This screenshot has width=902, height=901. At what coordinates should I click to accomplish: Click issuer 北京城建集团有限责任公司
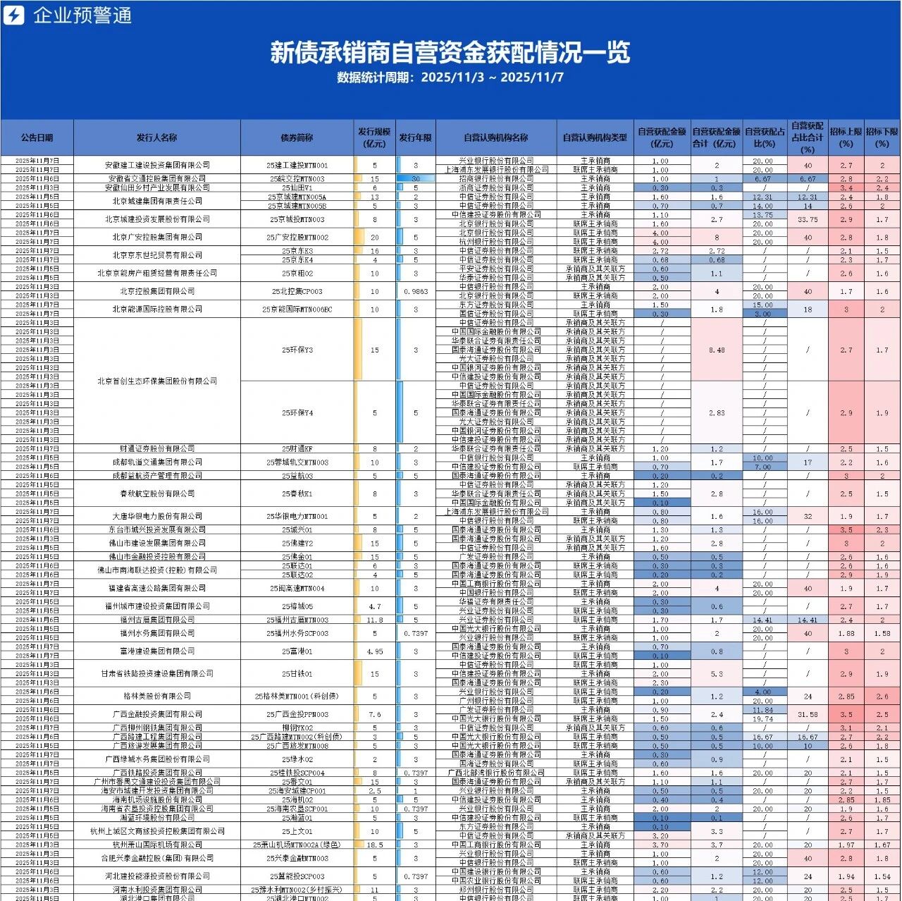(157, 201)
